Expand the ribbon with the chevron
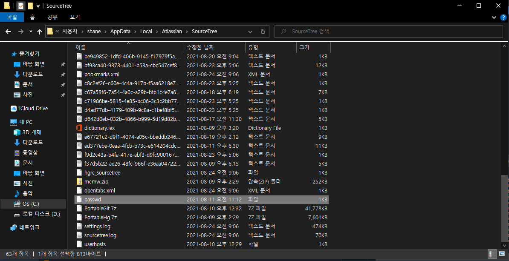This screenshot has height=261, width=509. [494, 17]
